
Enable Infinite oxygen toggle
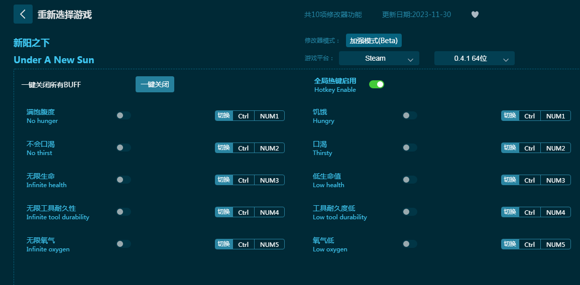(x=123, y=244)
